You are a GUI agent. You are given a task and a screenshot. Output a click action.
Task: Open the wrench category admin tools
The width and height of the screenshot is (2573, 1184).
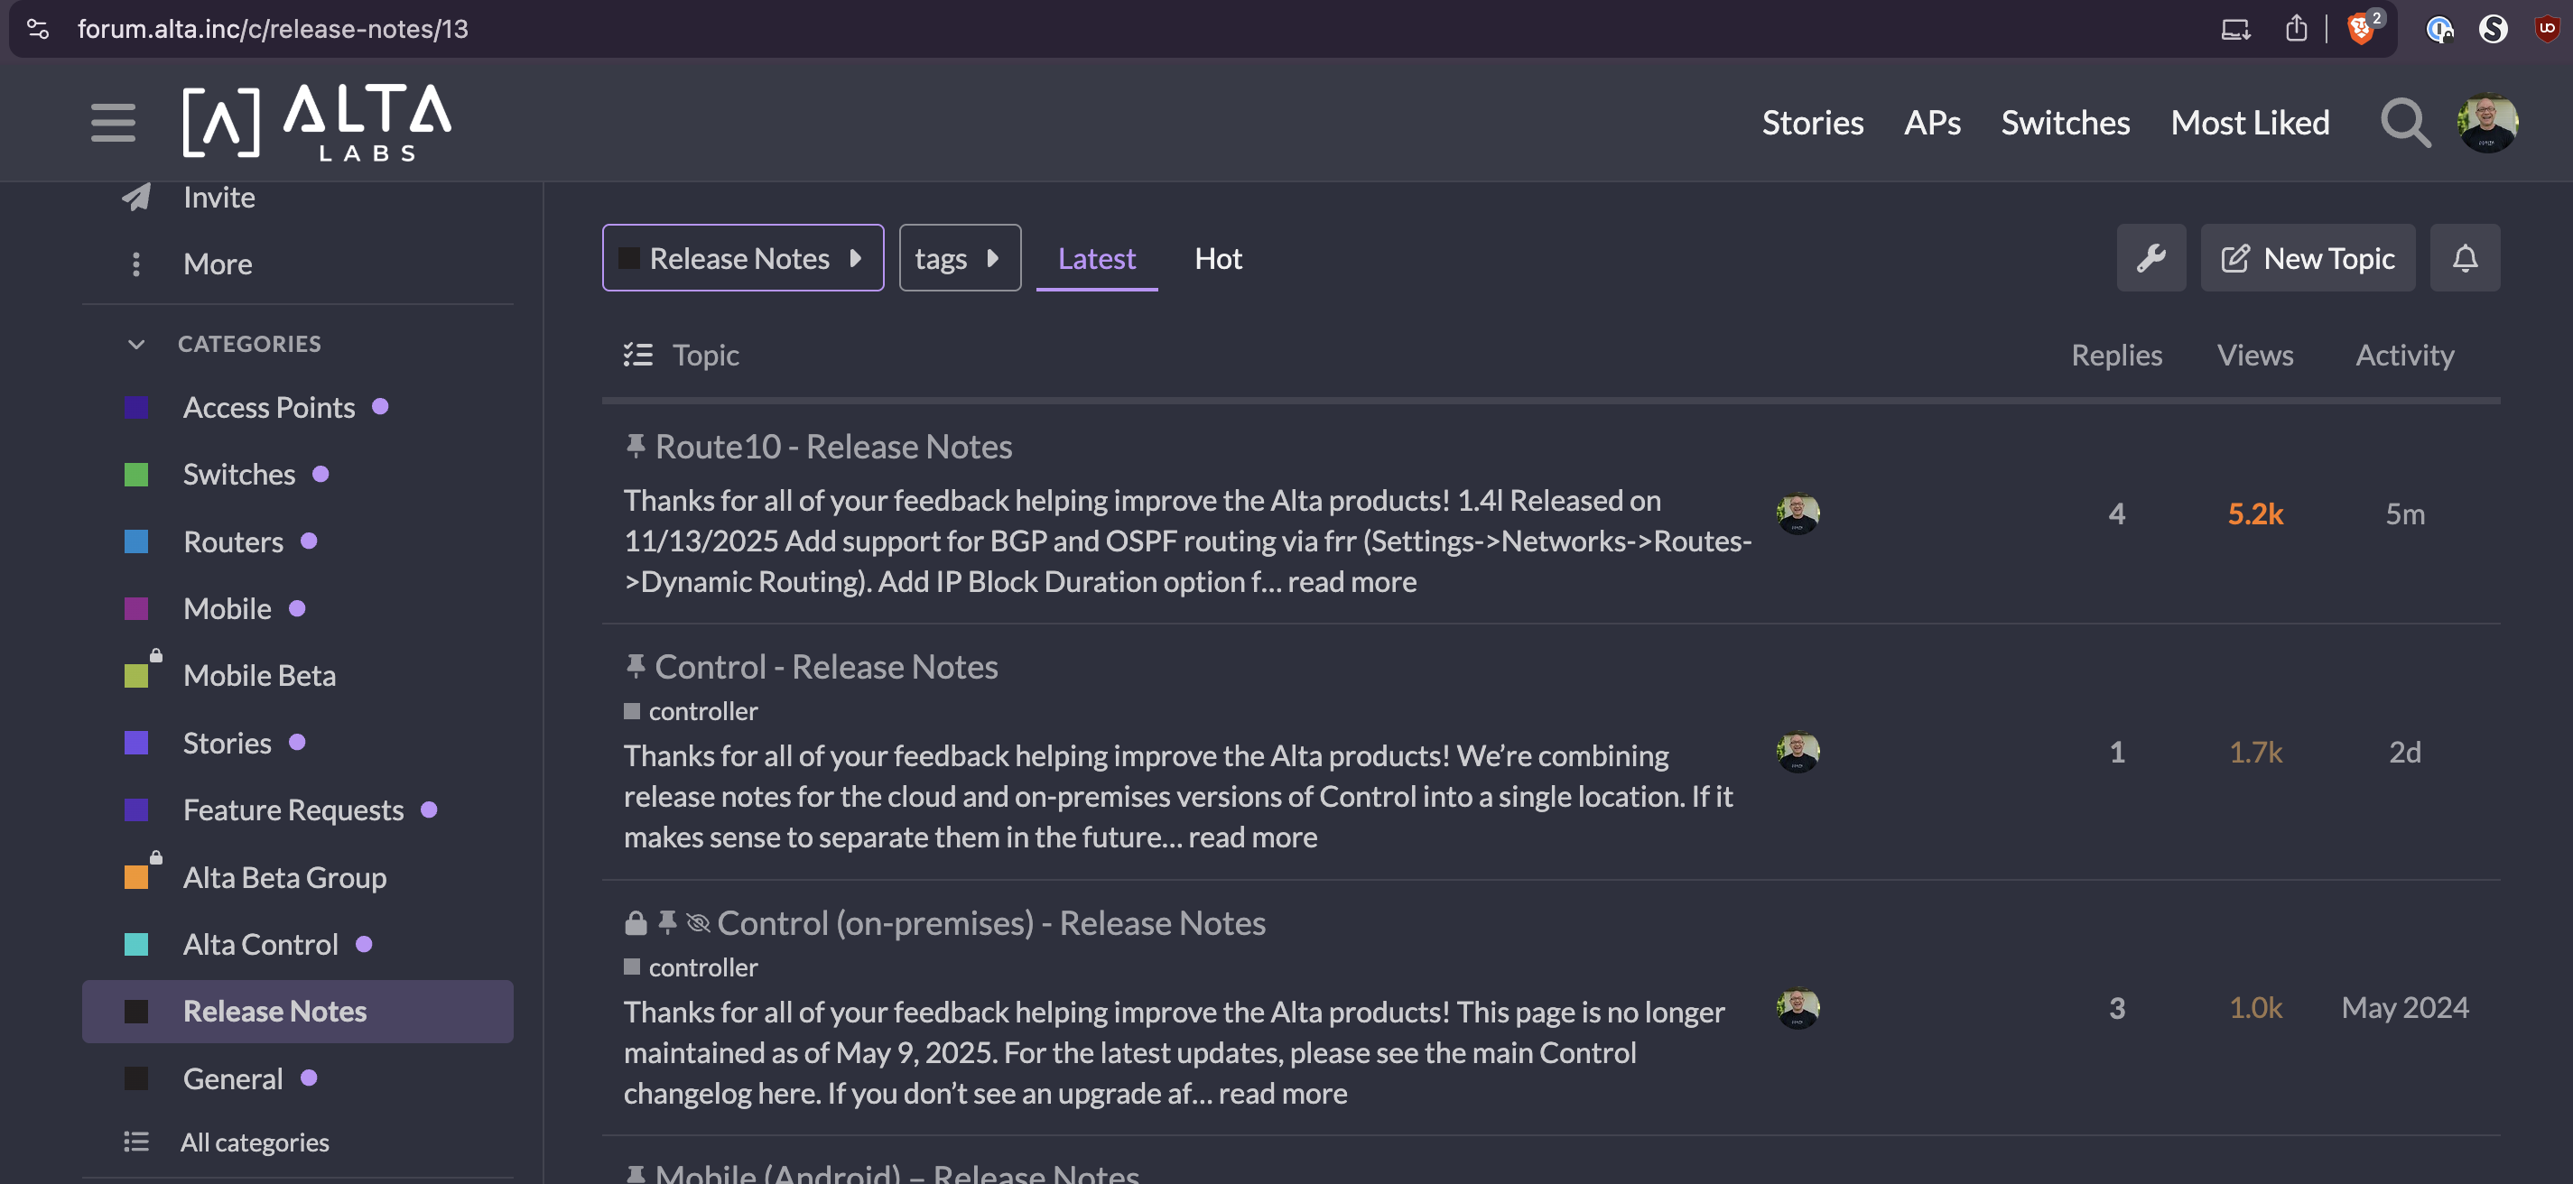point(2150,259)
